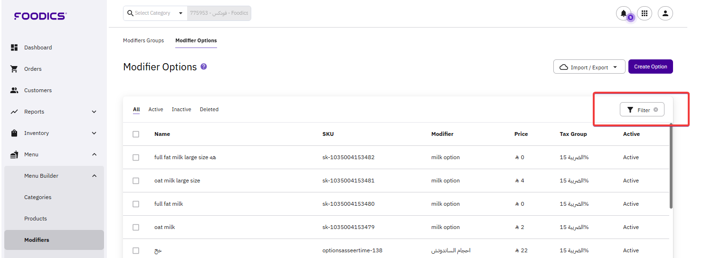
Task: Click the Customers people icon
Action: point(14,90)
